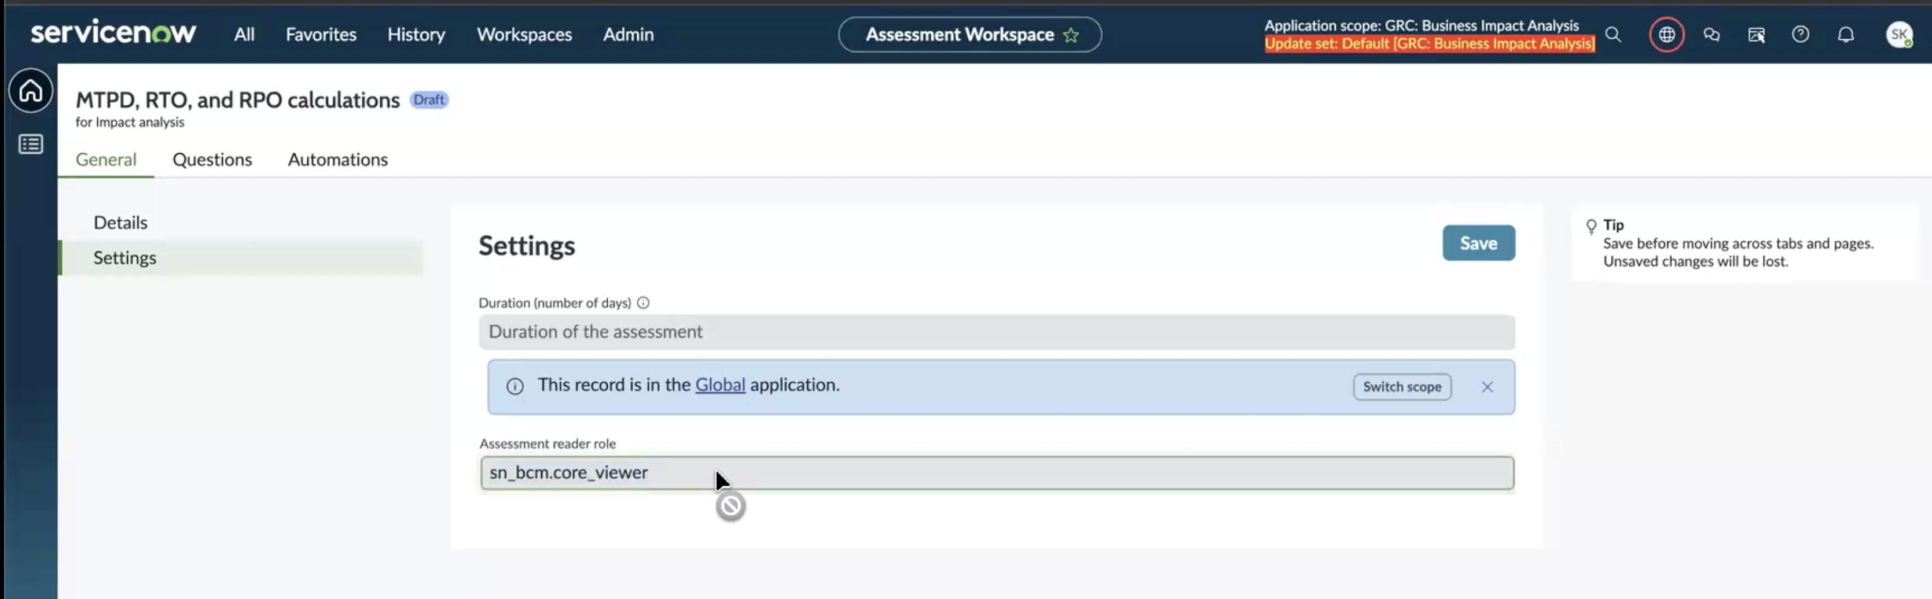The image size is (1932, 599).
Task: Click the Assessment Workspace title pill
Action: tap(969, 35)
